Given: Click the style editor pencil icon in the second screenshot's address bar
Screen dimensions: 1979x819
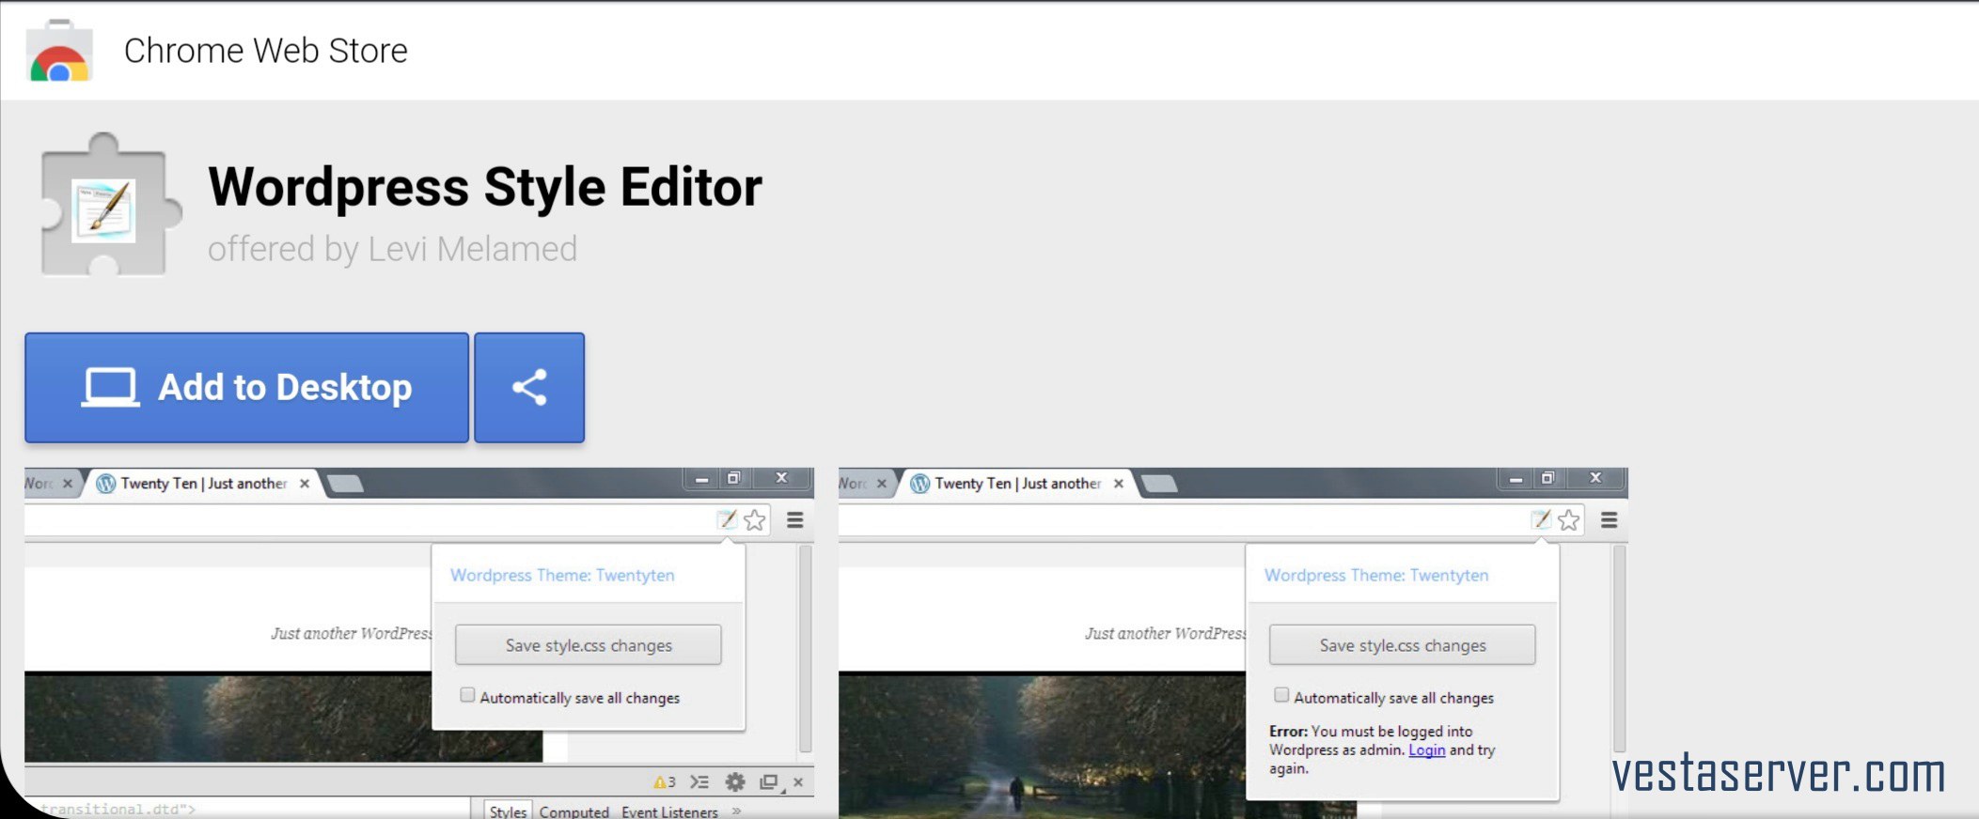Looking at the screenshot, I should pyautogui.click(x=1541, y=519).
